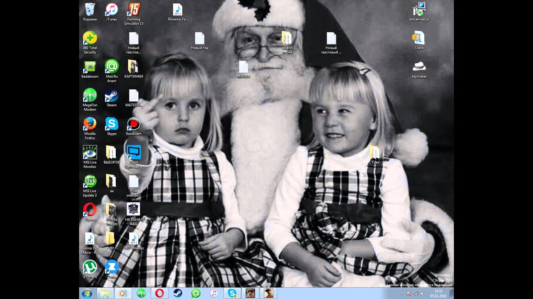The width and height of the screenshot is (533, 299).
Task: Select the Crack file on the desktop
Action: tap(419, 41)
